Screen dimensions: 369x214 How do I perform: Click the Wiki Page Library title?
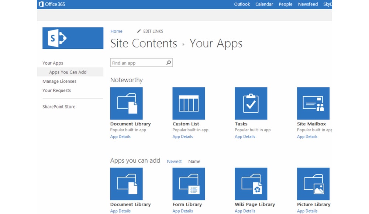tap(255, 204)
